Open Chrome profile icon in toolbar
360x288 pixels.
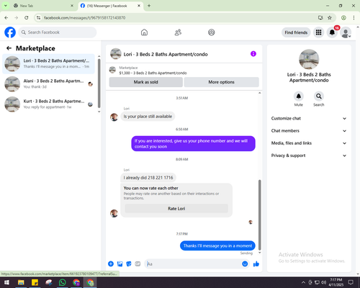[343, 17]
